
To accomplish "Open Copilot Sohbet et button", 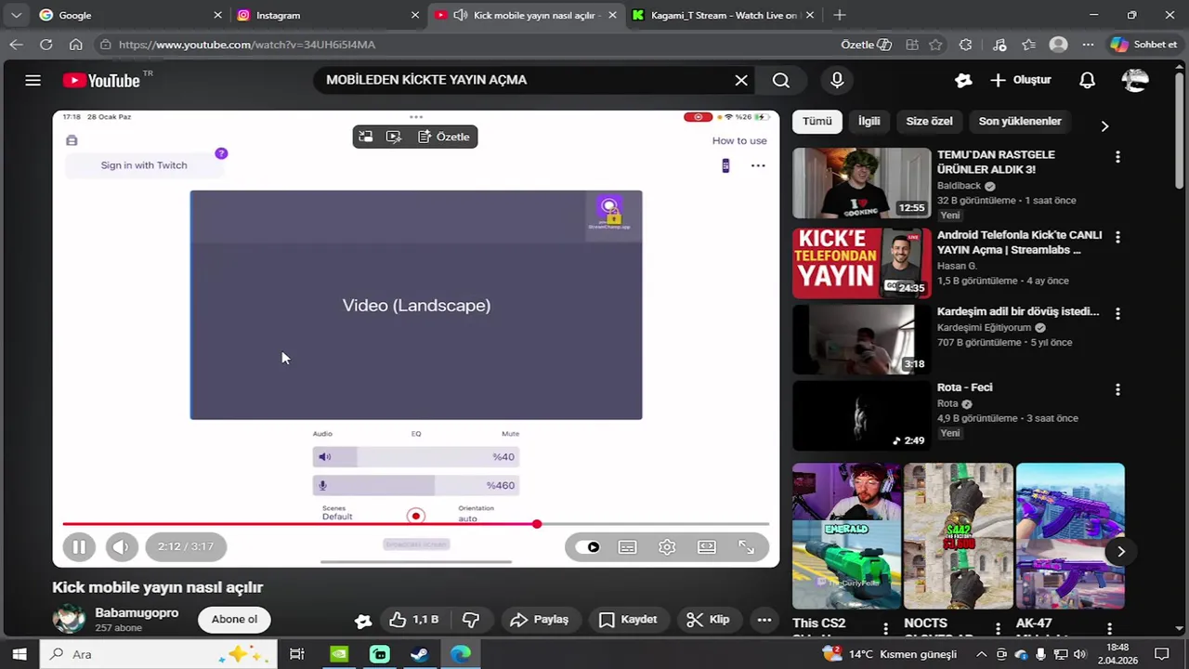I will pos(1143,45).
